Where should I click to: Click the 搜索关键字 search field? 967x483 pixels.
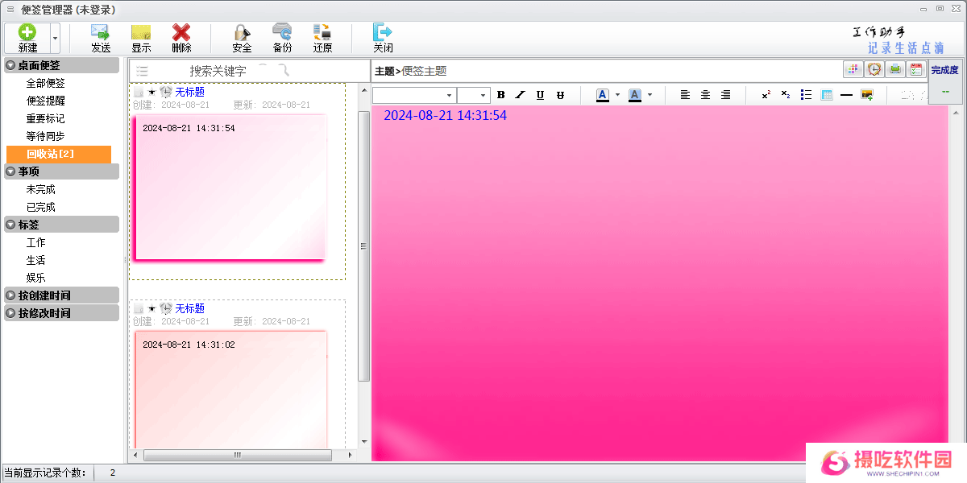(x=218, y=71)
